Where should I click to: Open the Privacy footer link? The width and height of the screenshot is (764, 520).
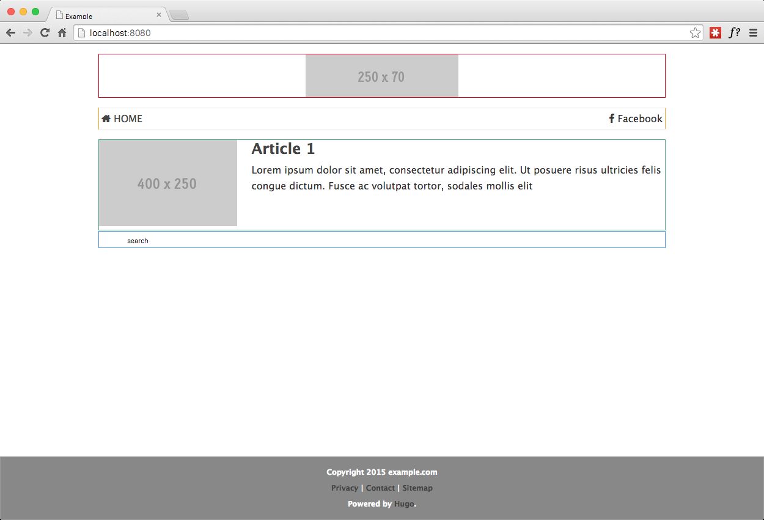(345, 488)
